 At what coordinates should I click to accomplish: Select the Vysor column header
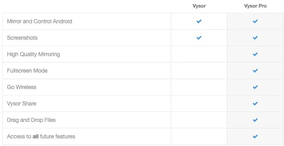point(199,6)
